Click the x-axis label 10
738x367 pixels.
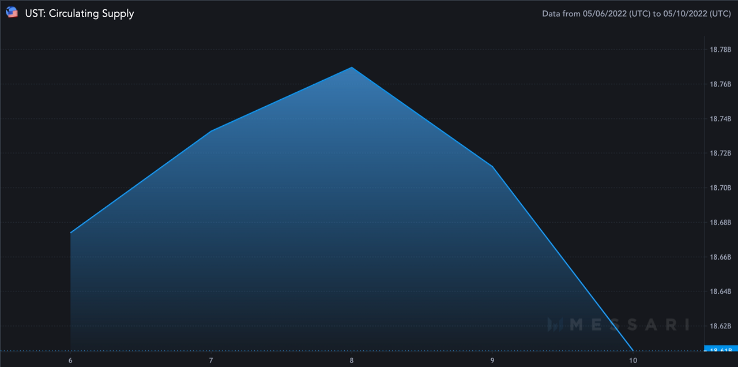pos(633,360)
